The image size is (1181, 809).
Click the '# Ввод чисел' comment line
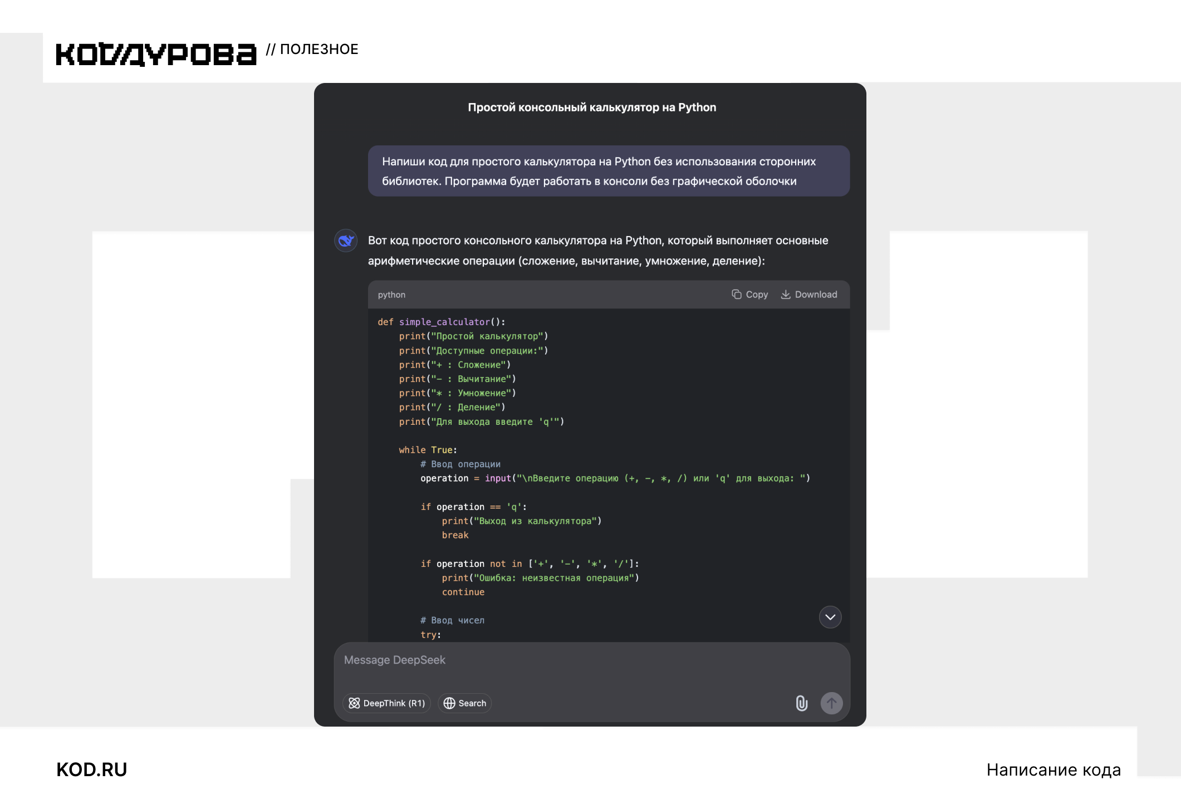pos(452,620)
